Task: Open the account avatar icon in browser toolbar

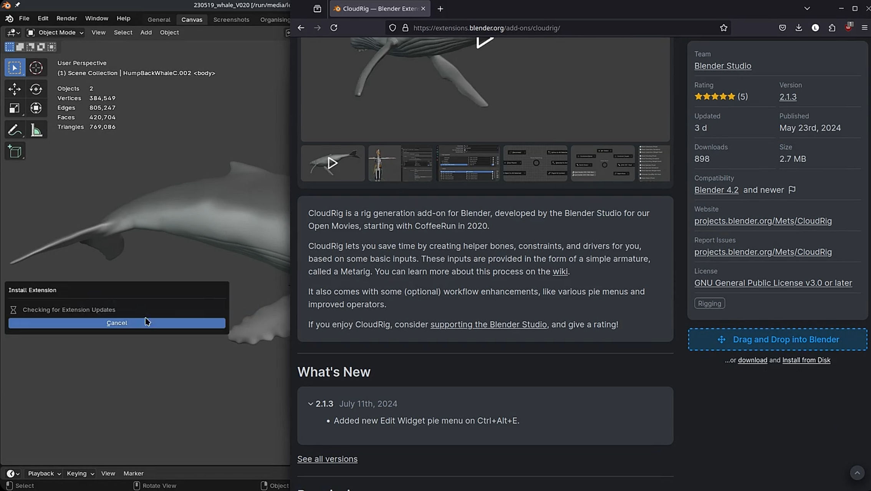Action: coord(815,28)
